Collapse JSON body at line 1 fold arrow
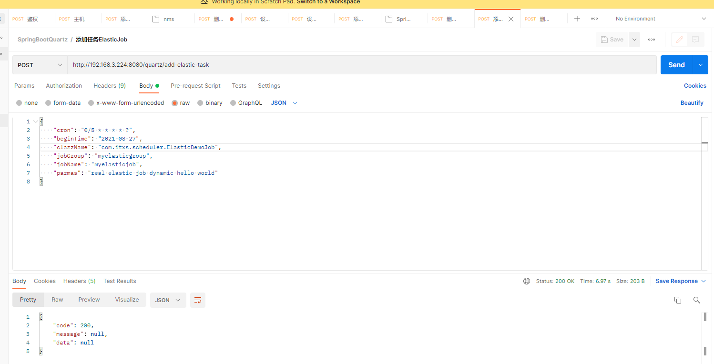The width and height of the screenshot is (714, 364). [x=36, y=121]
